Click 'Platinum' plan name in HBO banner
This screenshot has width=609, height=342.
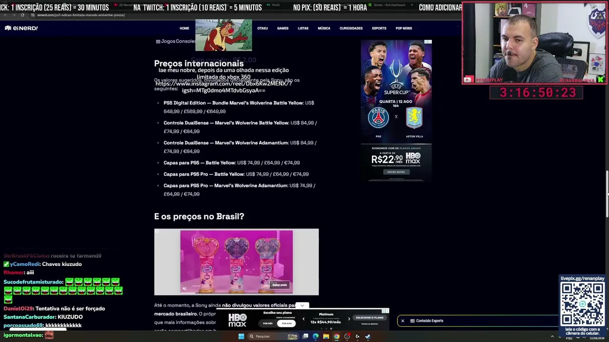coord(326,314)
